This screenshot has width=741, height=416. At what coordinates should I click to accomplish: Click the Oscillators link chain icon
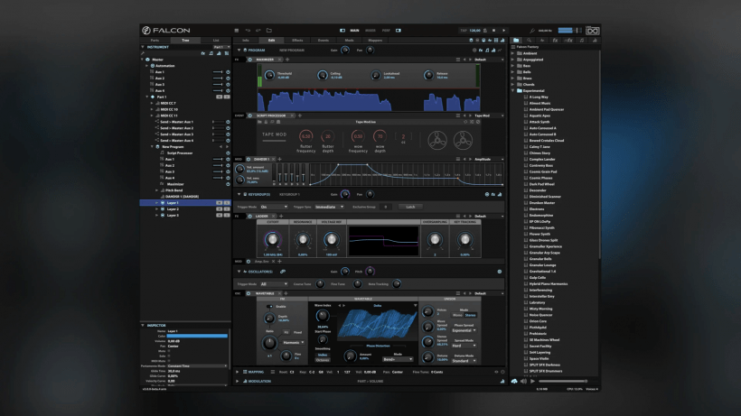(283, 271)
